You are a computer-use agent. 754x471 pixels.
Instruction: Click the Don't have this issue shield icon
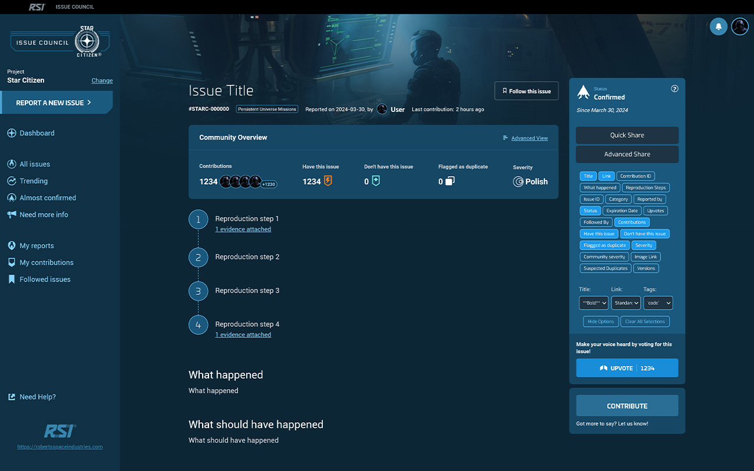coord(376,181)
